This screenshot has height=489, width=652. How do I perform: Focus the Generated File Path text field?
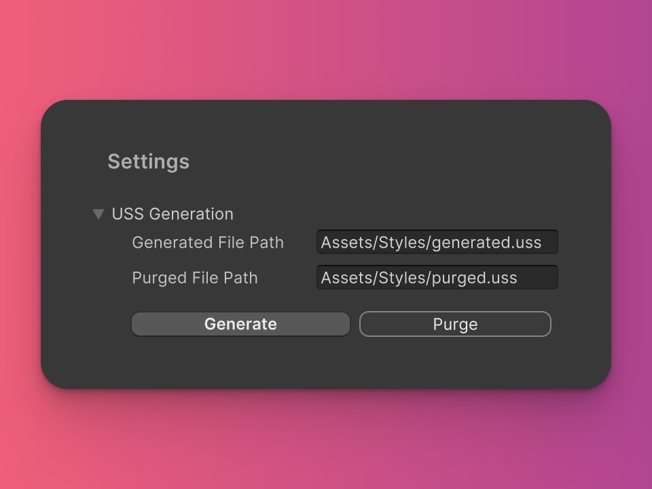point(437,242)
